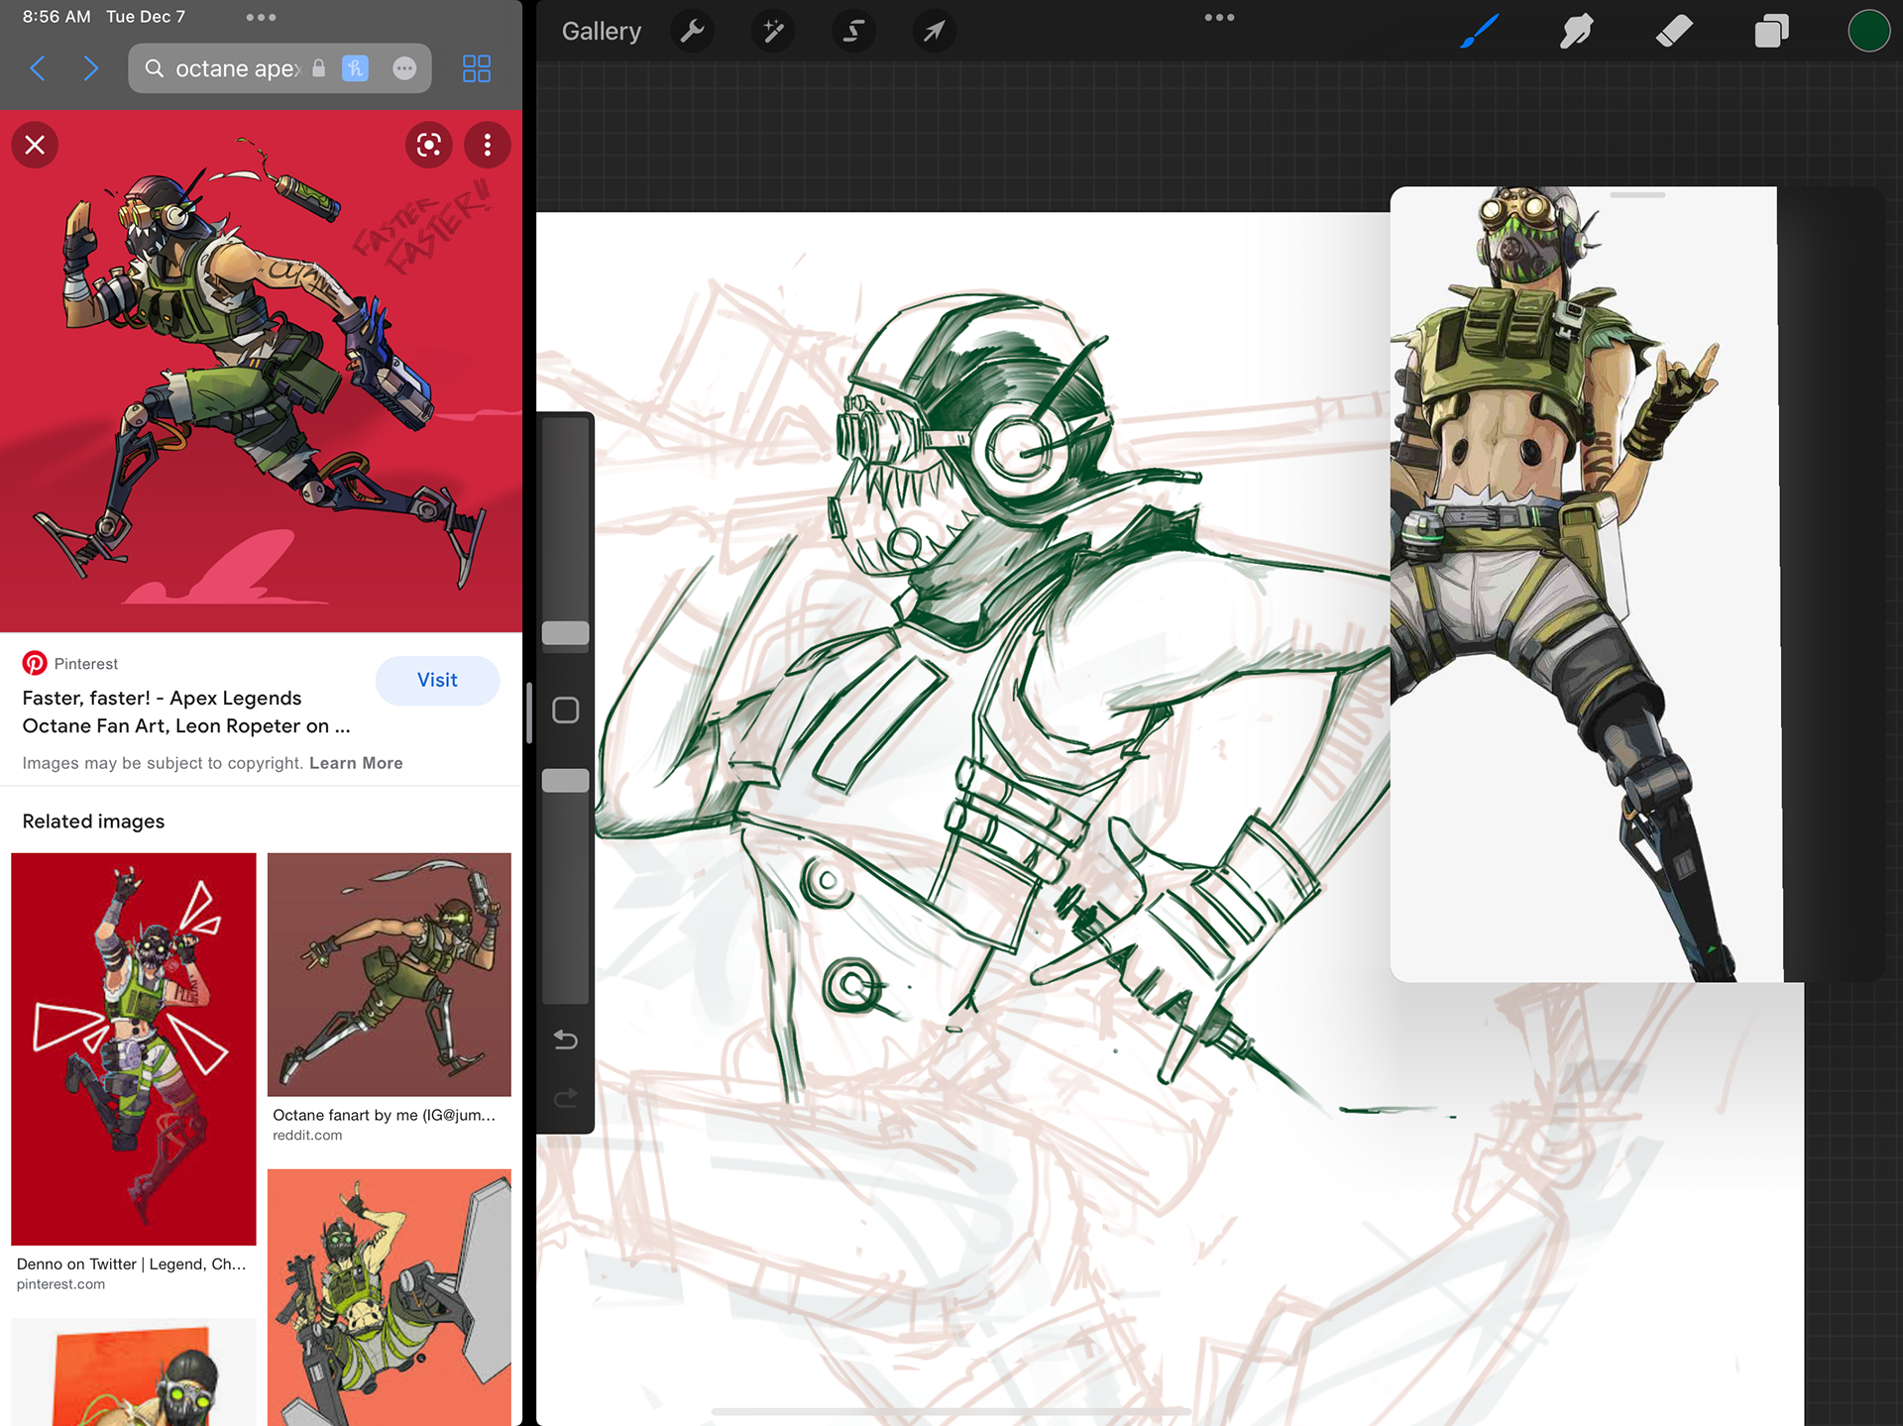Select the Selection S-shaped tool
This screenshot has width=1903, height=1426.
pyautogui.click(x=853, y=32)
